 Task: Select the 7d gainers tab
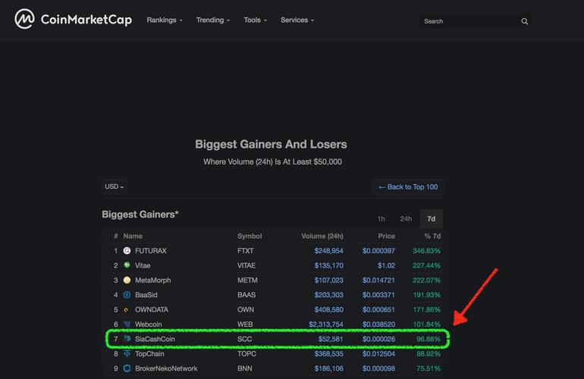[431, 219]
